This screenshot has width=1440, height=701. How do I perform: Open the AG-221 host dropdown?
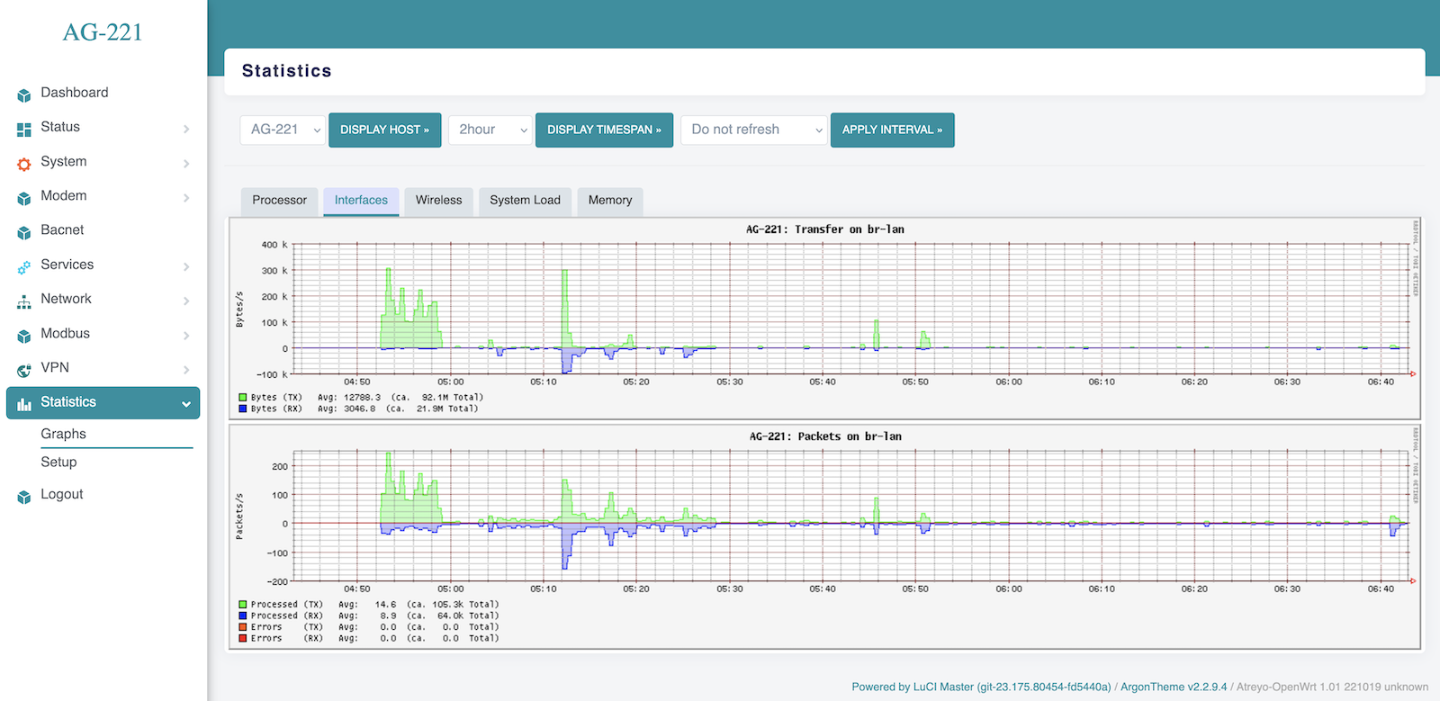click(283, 130)
